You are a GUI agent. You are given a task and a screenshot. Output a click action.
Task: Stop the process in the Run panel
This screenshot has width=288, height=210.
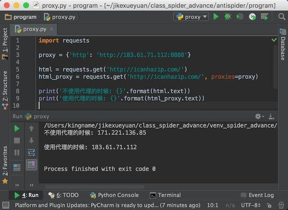point(17,140)
